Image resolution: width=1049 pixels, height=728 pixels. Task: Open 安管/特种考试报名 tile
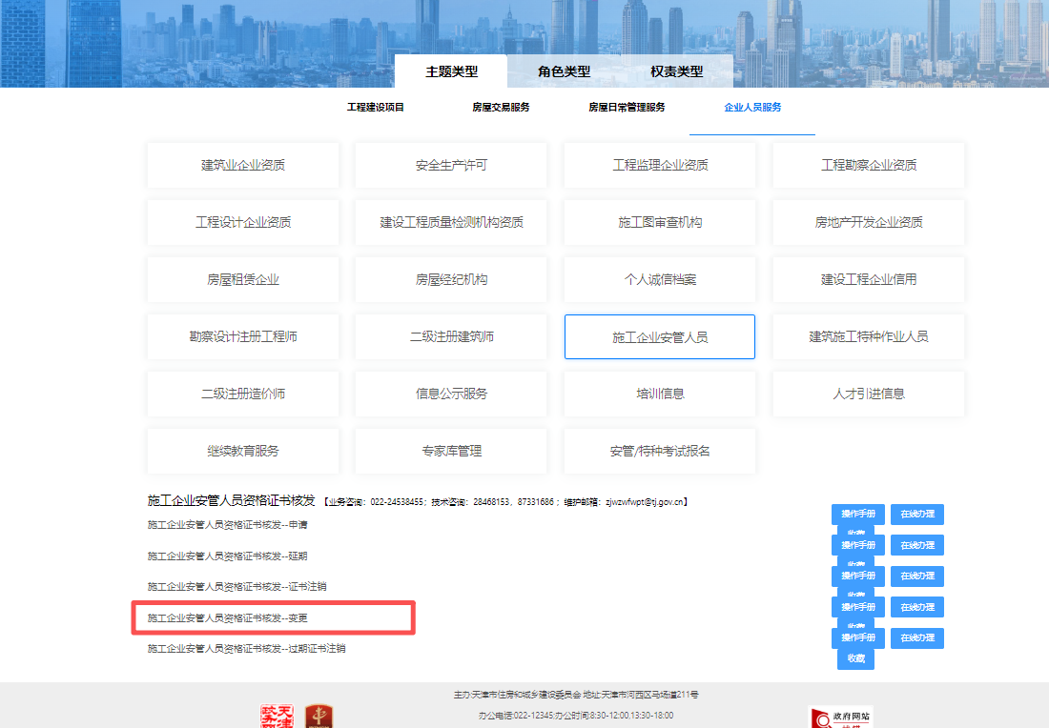(x=659, y=451)
